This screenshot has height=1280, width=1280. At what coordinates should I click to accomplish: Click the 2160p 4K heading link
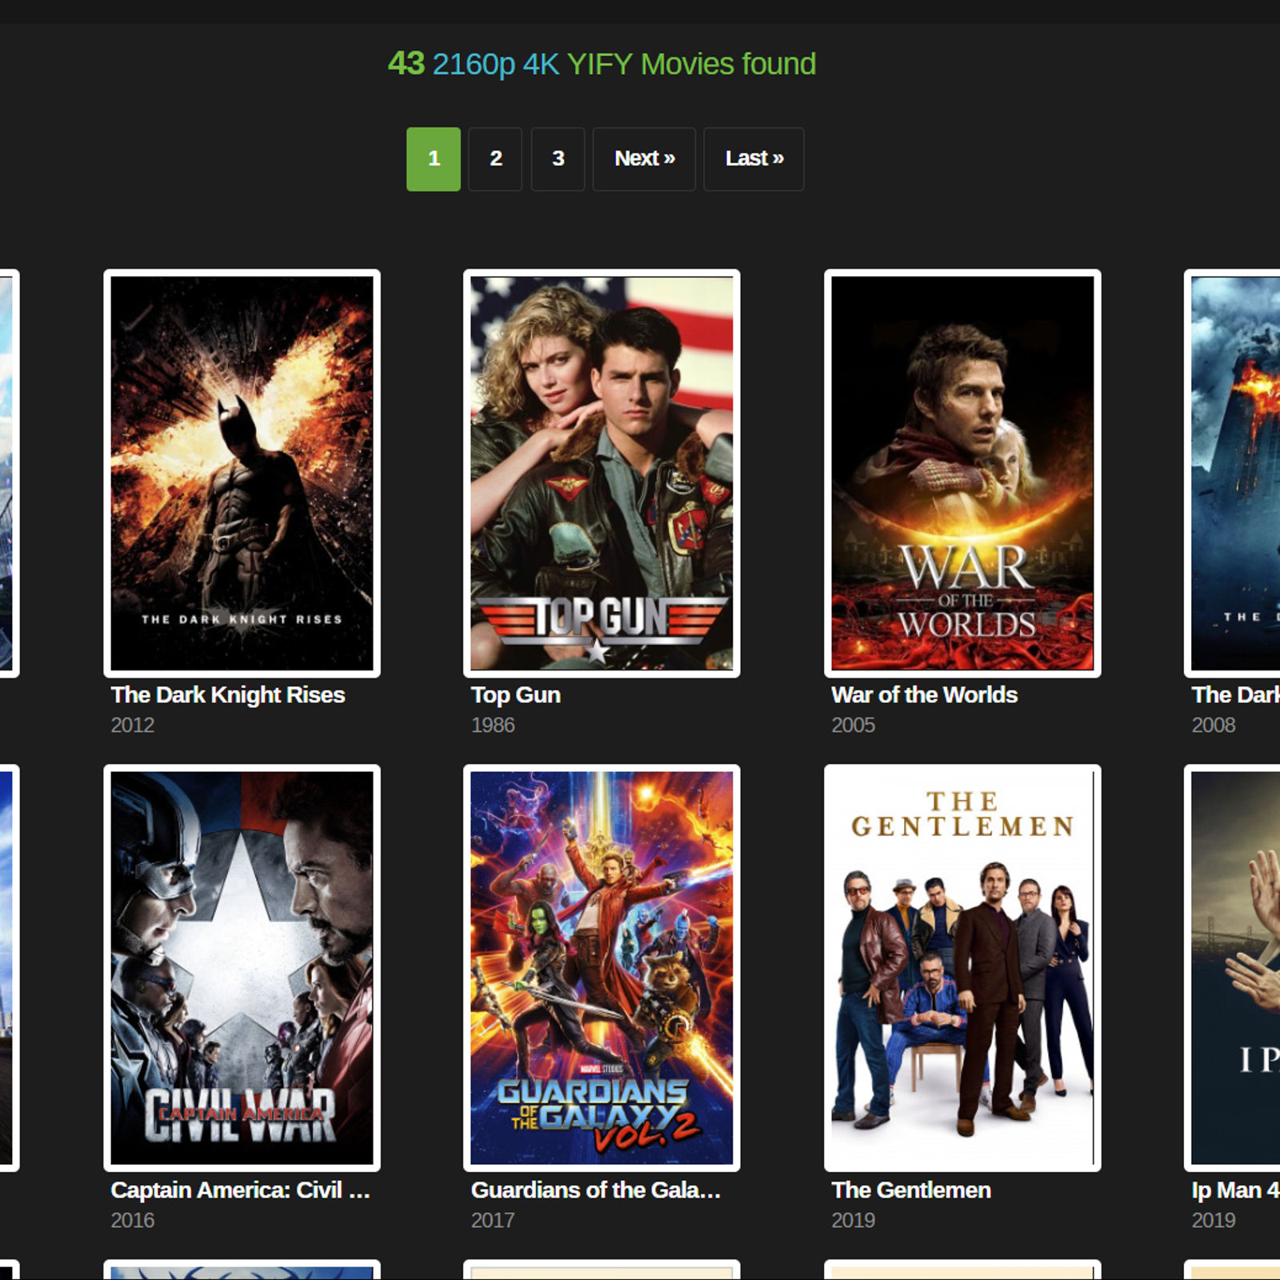coord(495,64)
